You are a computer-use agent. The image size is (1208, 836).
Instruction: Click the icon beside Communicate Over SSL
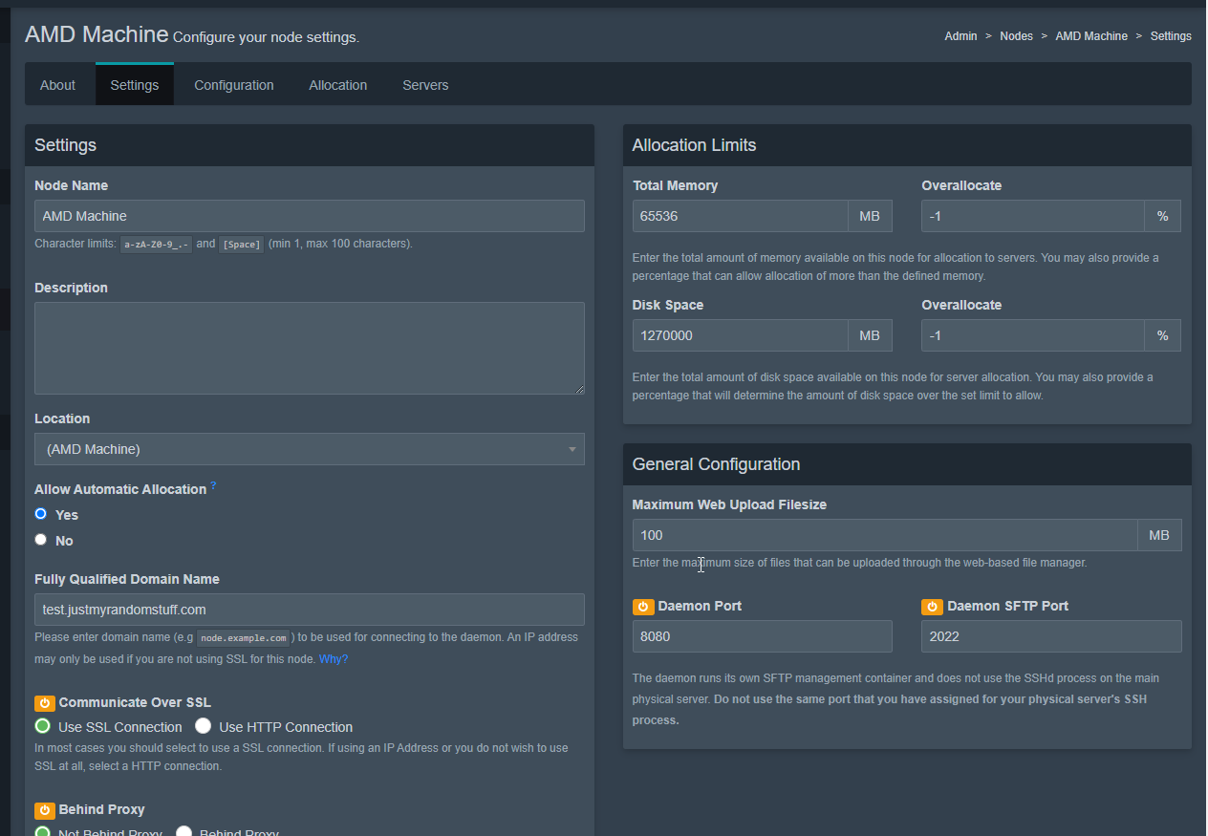(x=44, y=702)
